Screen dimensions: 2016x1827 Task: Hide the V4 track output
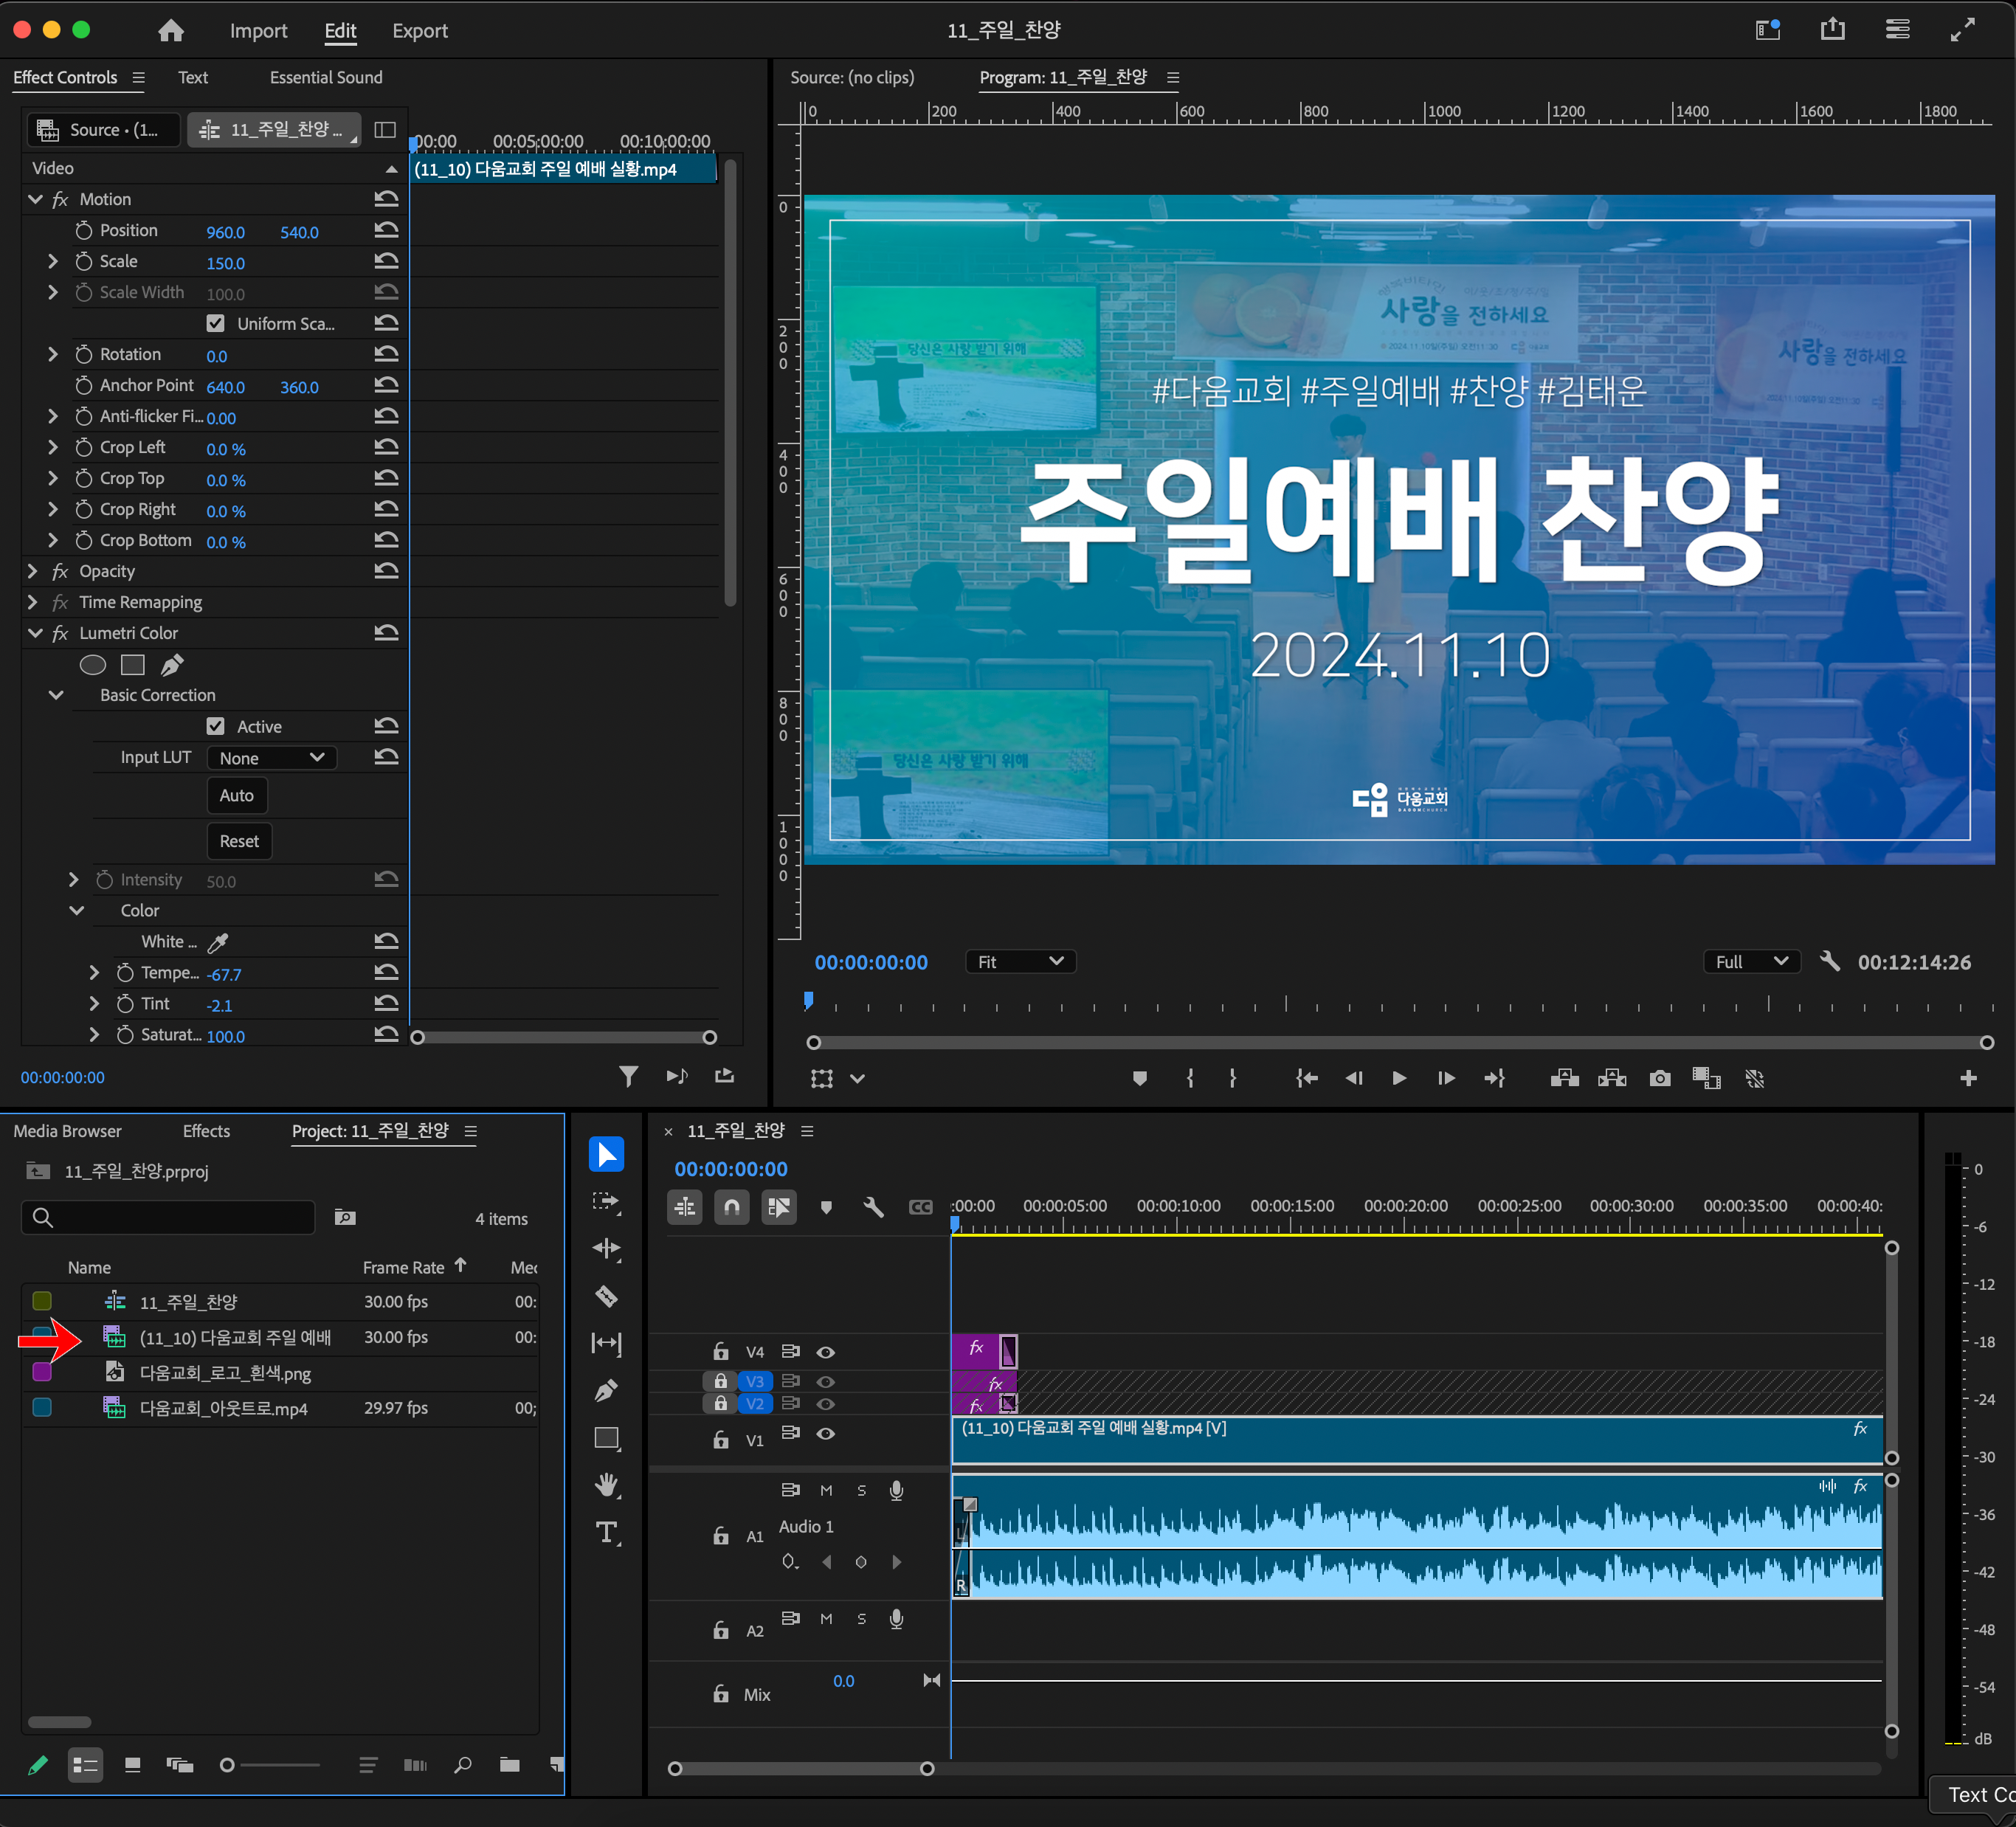(x=826, y=1352)
